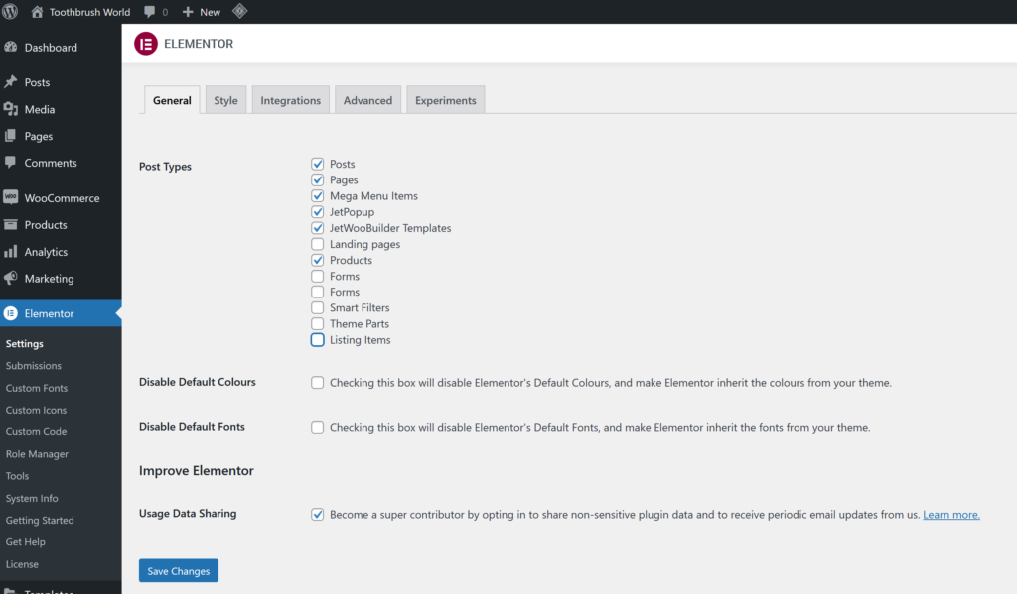Open the Experiments tab
Viewport: 1017px width, 594px height.
tap(446, 100)
